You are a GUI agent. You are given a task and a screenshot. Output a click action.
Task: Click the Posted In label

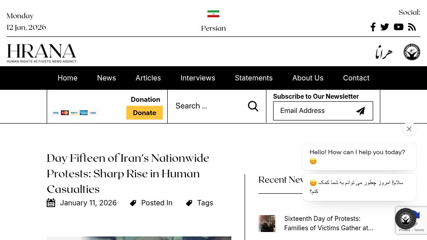[x=157, y=203]
